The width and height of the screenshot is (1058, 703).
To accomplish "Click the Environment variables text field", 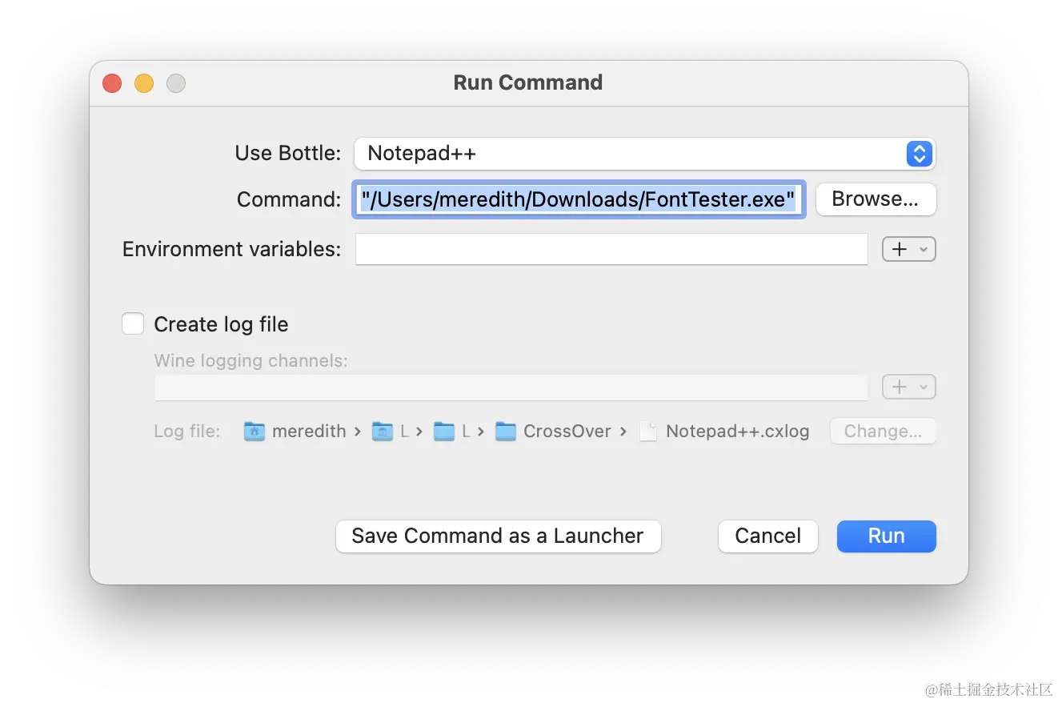I will (x=611, y=249).
